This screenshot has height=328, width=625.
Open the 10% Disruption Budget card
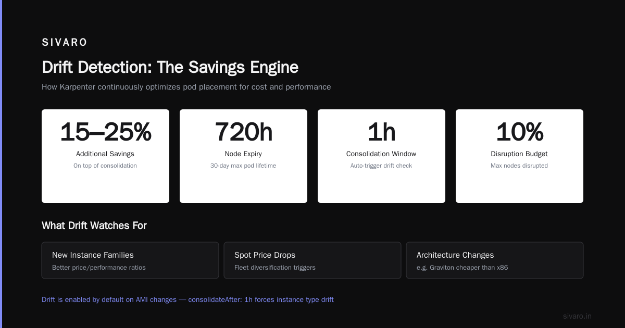(519, 156)
